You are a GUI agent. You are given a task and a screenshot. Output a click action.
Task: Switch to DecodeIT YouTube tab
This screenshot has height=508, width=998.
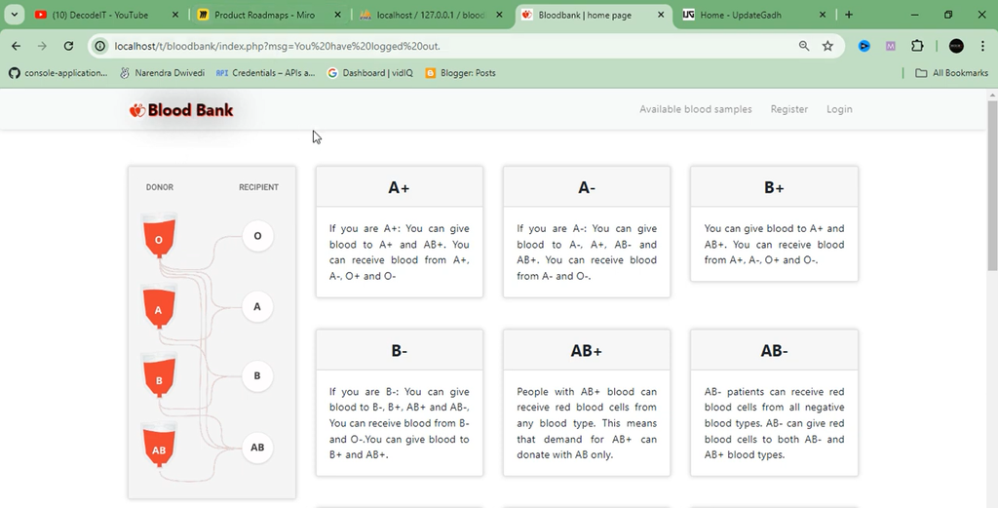106,15
